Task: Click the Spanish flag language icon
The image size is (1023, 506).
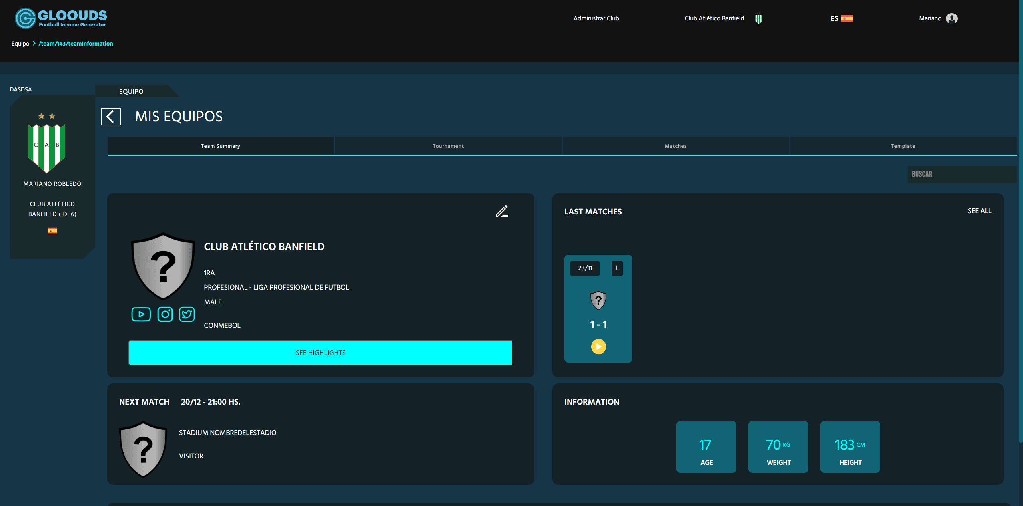Action: 847,18
